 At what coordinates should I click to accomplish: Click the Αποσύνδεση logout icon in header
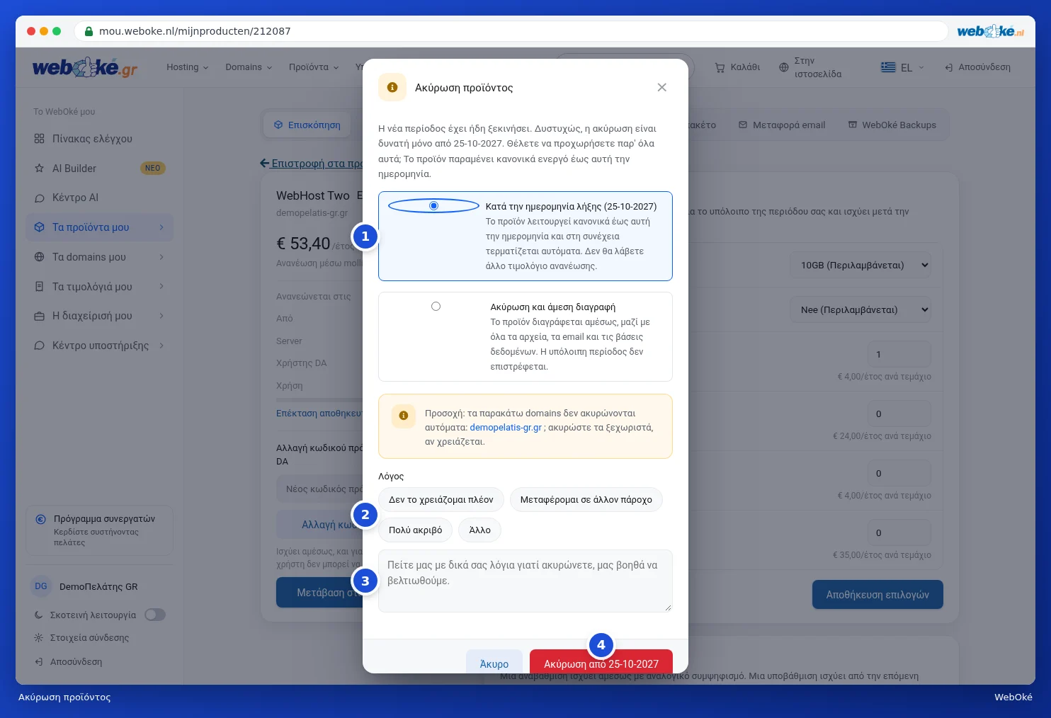coord(948,67)
